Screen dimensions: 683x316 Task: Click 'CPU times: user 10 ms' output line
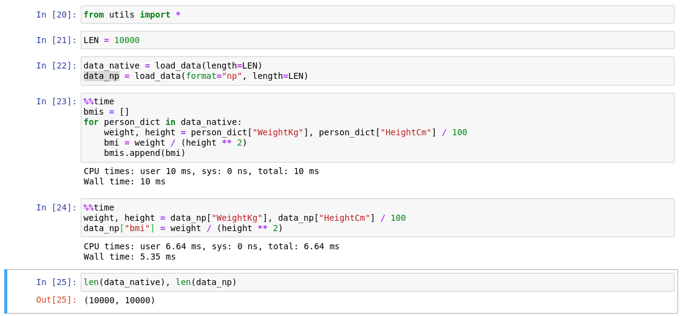pyautogui.click(x=201, y=171)
